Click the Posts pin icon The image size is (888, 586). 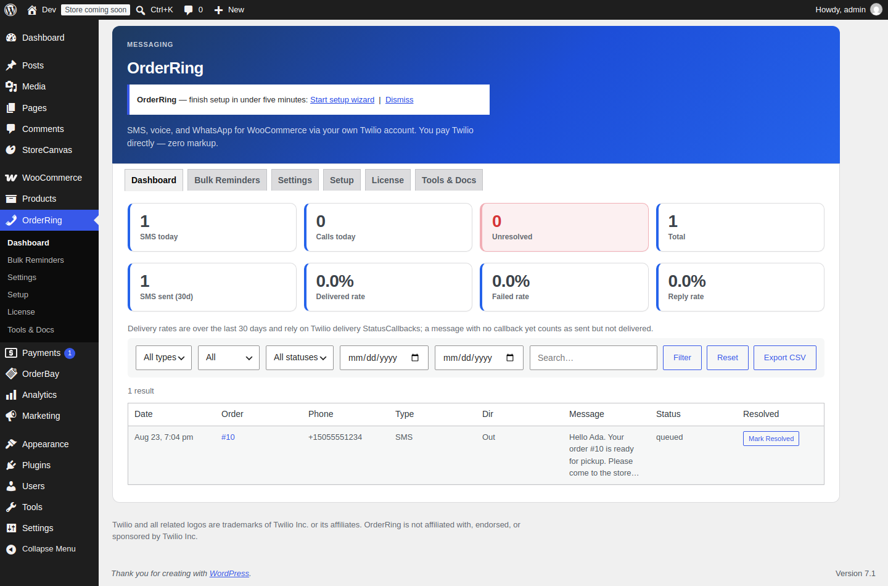pos(11,65)
